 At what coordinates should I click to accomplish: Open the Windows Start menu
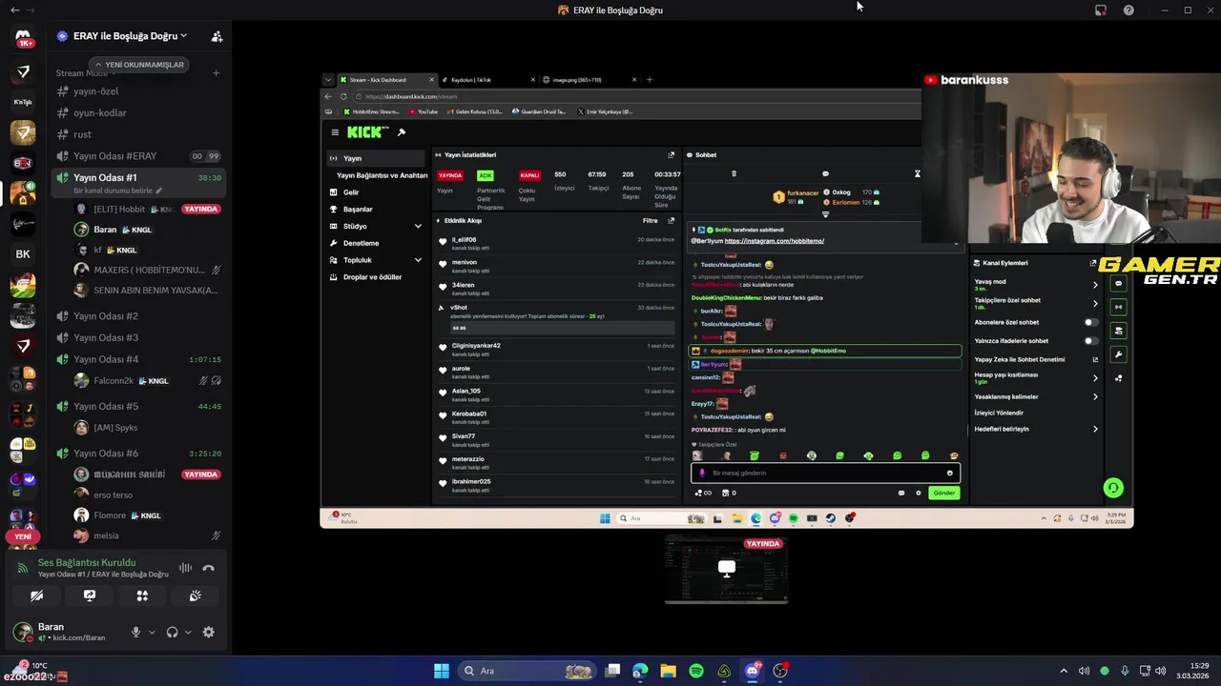[442, 671]
